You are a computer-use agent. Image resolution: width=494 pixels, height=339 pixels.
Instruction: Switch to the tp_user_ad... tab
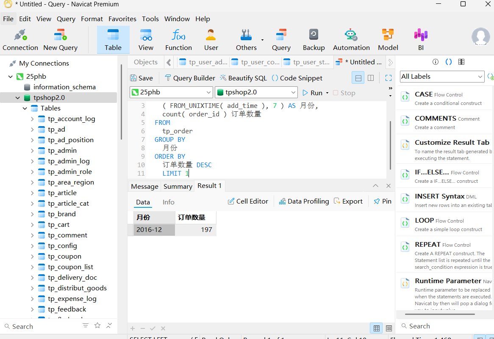(203, 62)
